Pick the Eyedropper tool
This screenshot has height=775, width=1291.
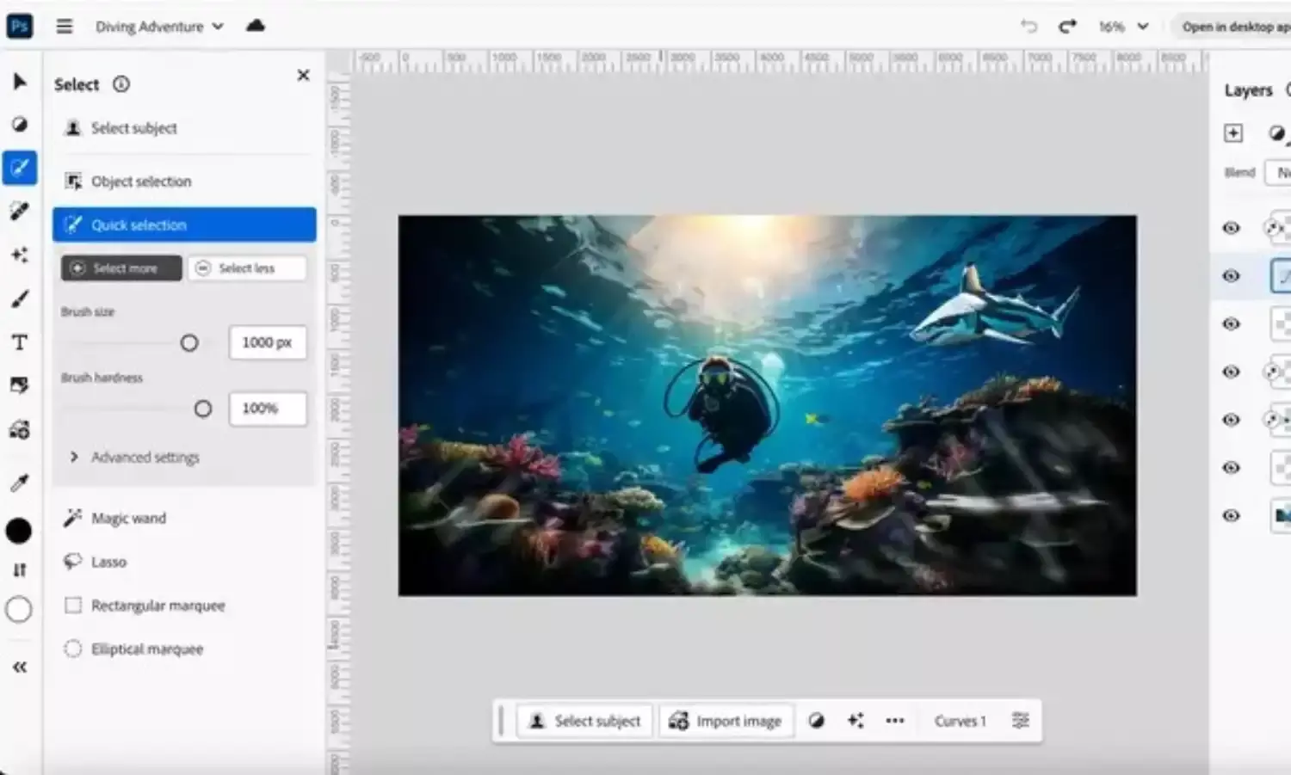tap(19, 483)
